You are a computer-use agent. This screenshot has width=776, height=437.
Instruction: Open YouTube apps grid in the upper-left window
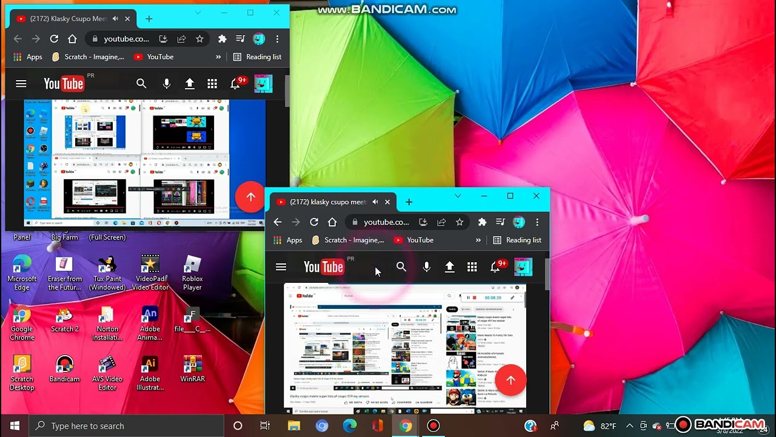pyautogui.click(x=212, y=84)
